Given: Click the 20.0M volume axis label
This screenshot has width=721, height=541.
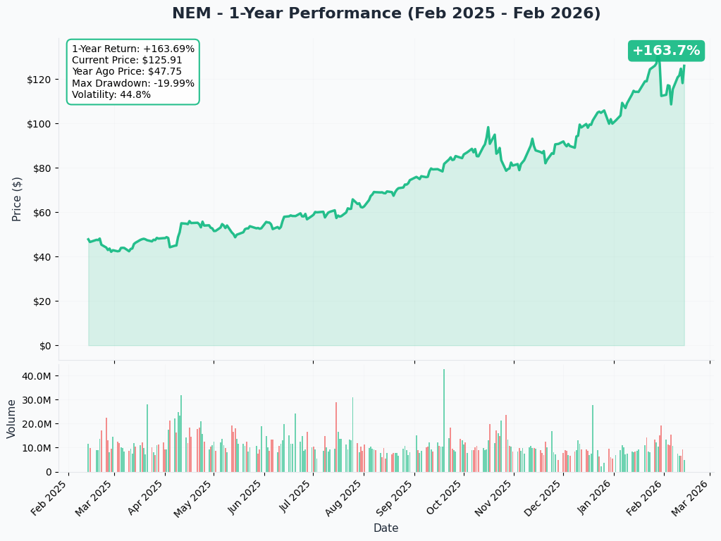Looking at the screenshot, I should (37, 424).
